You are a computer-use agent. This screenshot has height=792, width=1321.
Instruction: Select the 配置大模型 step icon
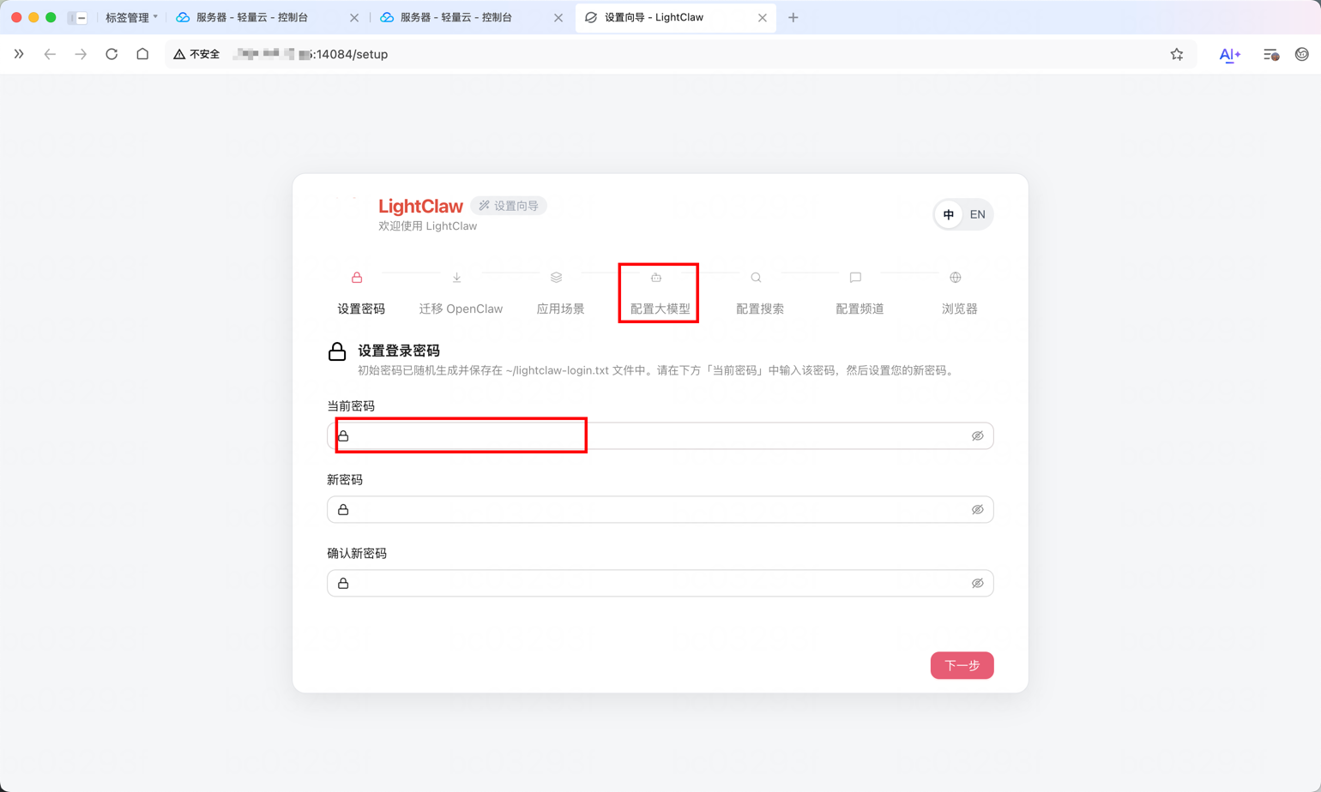click(x=657, y=277)
